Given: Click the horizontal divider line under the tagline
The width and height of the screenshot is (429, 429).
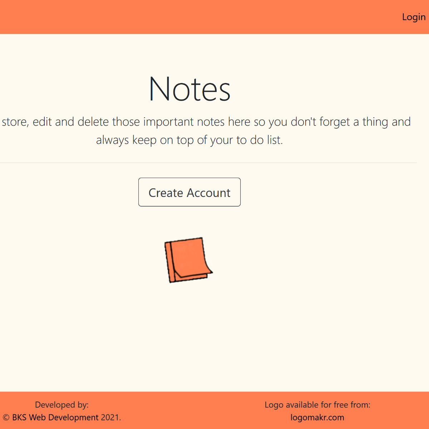Looking at the screenshot, I should 214,162.
